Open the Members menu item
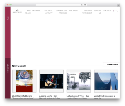 point(36,11)
